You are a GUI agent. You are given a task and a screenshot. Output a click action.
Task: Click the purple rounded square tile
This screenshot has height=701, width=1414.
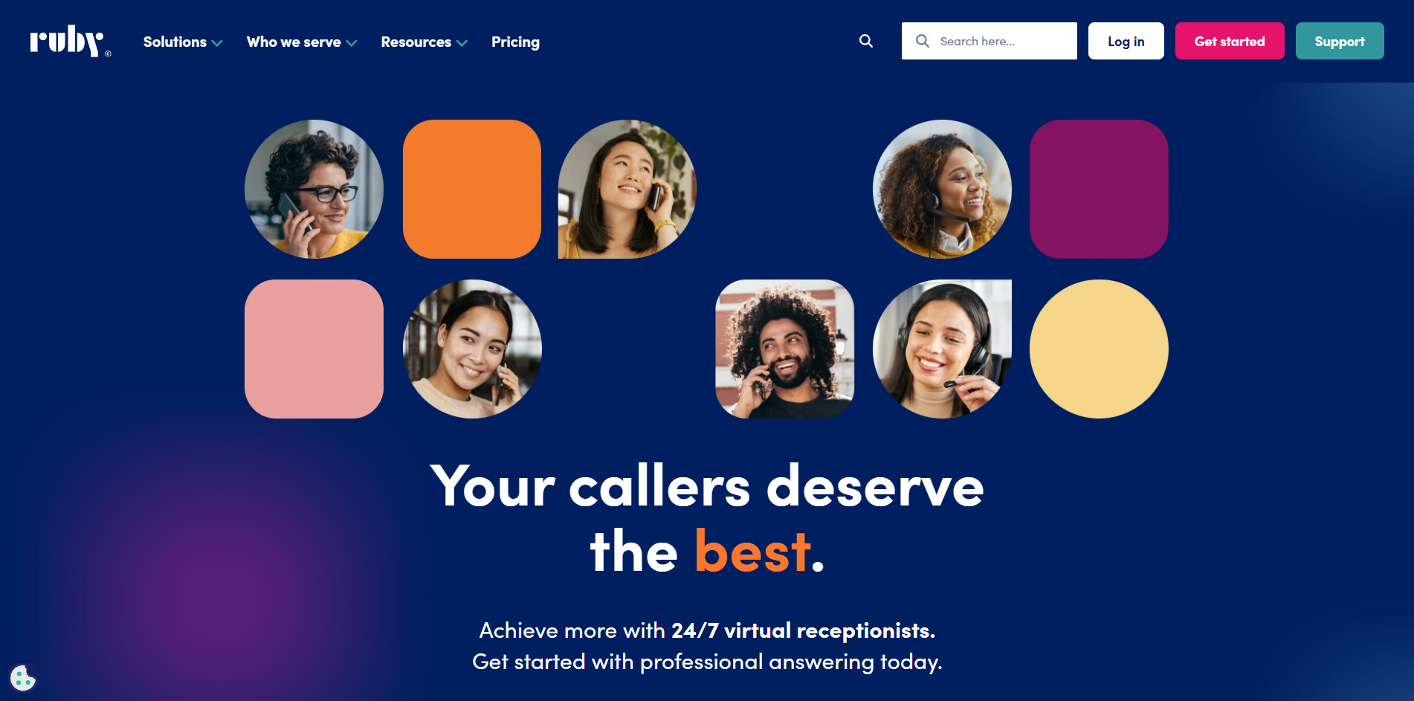[x=1099, y=189]
